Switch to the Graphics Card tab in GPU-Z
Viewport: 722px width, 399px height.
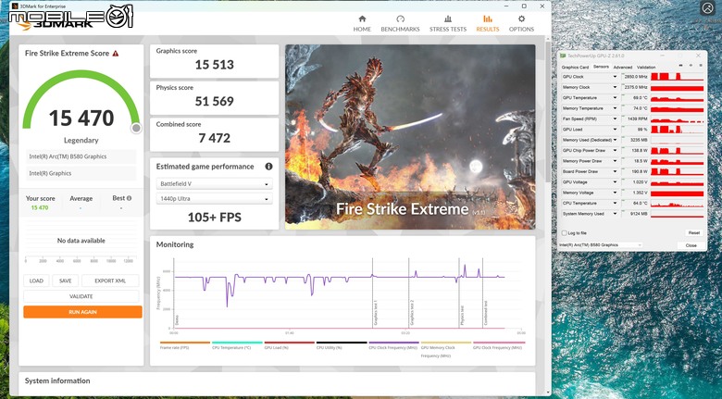[x=575, y=68]
